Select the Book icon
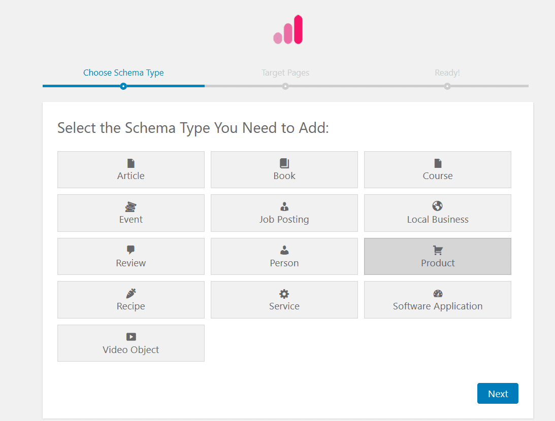The image size is (555, 421). (x=284, y=163)
